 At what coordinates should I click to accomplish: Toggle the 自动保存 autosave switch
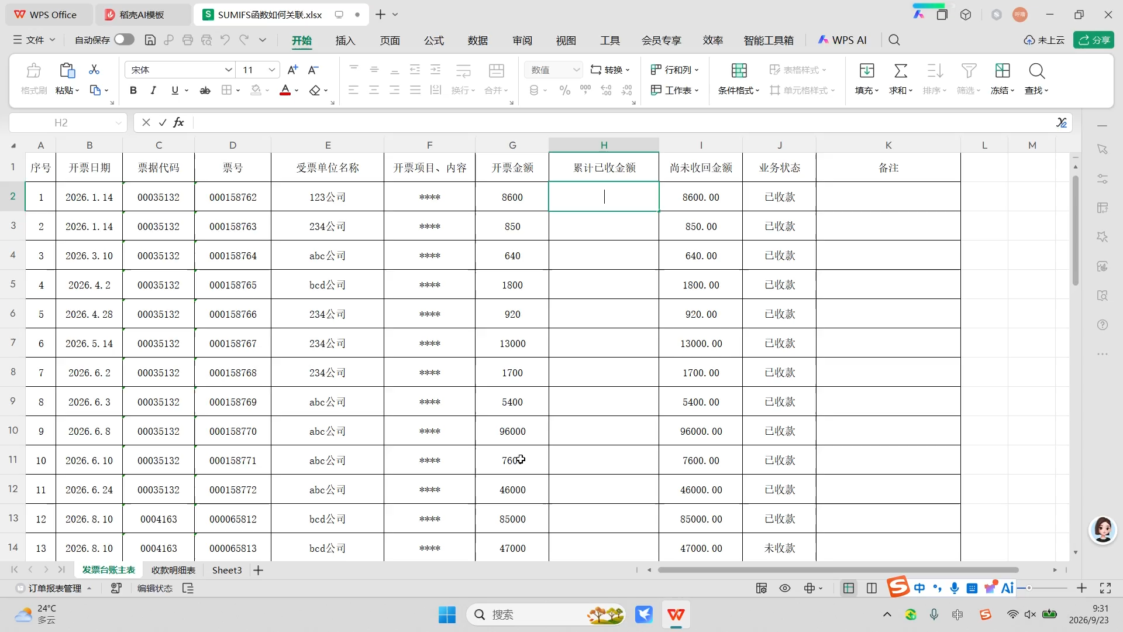click(x=124, y=39)
